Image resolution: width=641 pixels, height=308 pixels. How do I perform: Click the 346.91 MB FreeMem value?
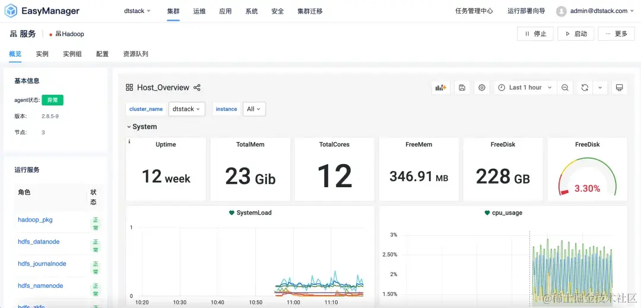click(418, 177)
